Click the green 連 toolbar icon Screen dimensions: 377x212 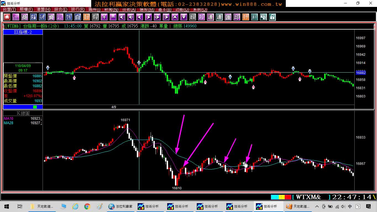pyautogui.click(x=219, y=17)
